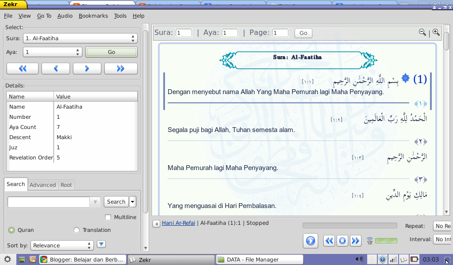Screen dimensions: 453x265
Task: Play the recitation audio
Action: pyautogui.click(x=311, y=241)
